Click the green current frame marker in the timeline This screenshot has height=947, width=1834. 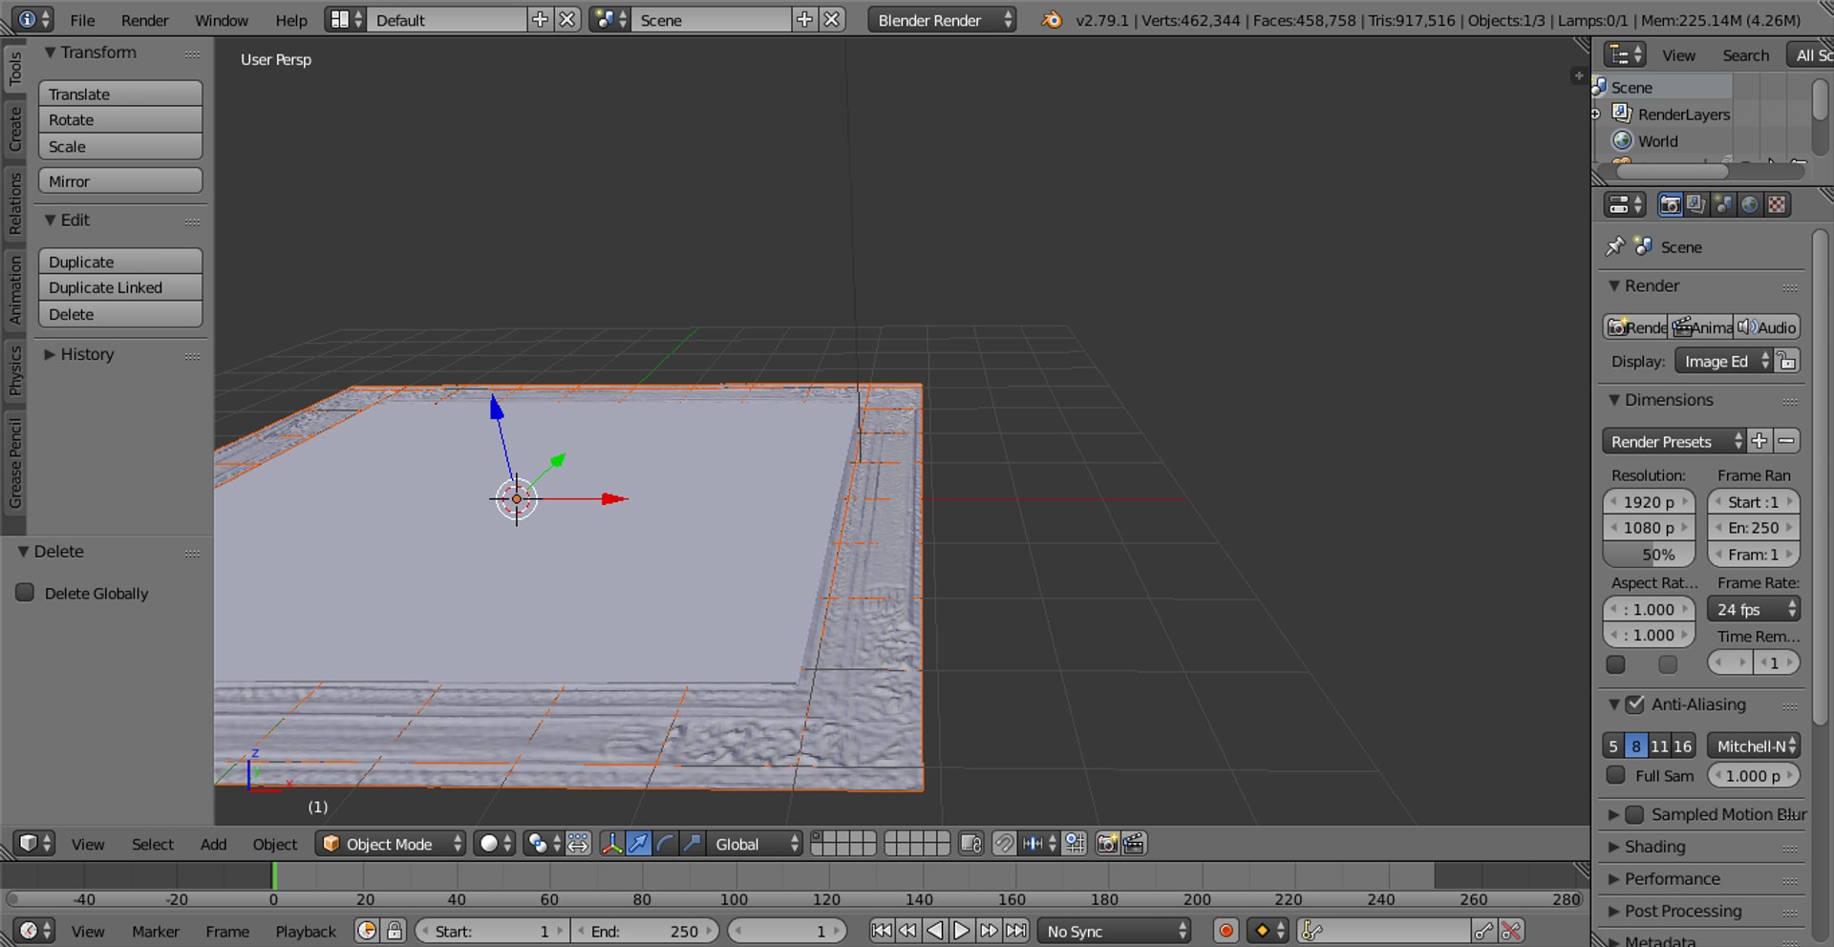coord(274,876)
